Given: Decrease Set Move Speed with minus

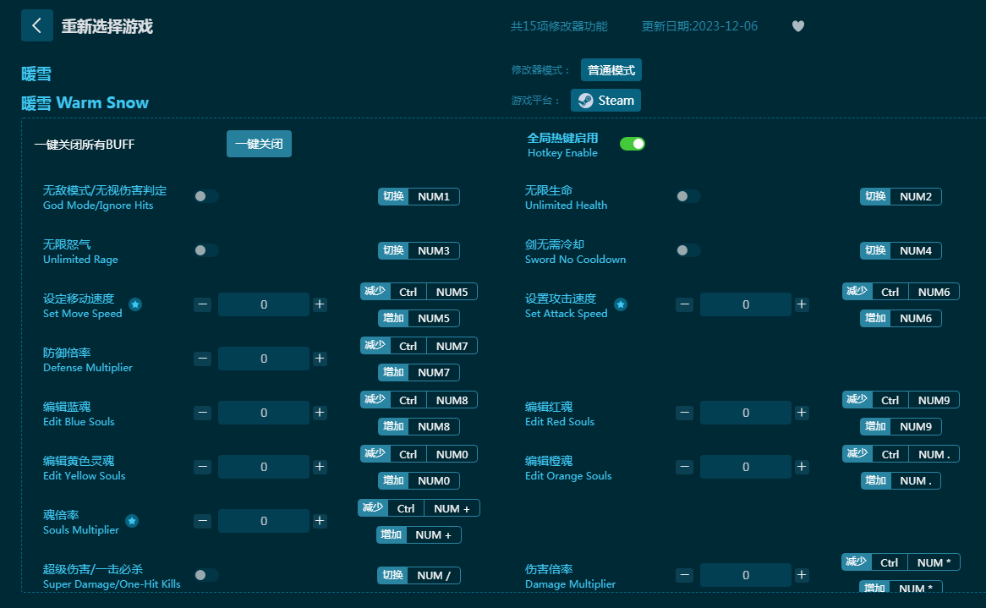Looking at the screenshot, I should pos(202,304).
